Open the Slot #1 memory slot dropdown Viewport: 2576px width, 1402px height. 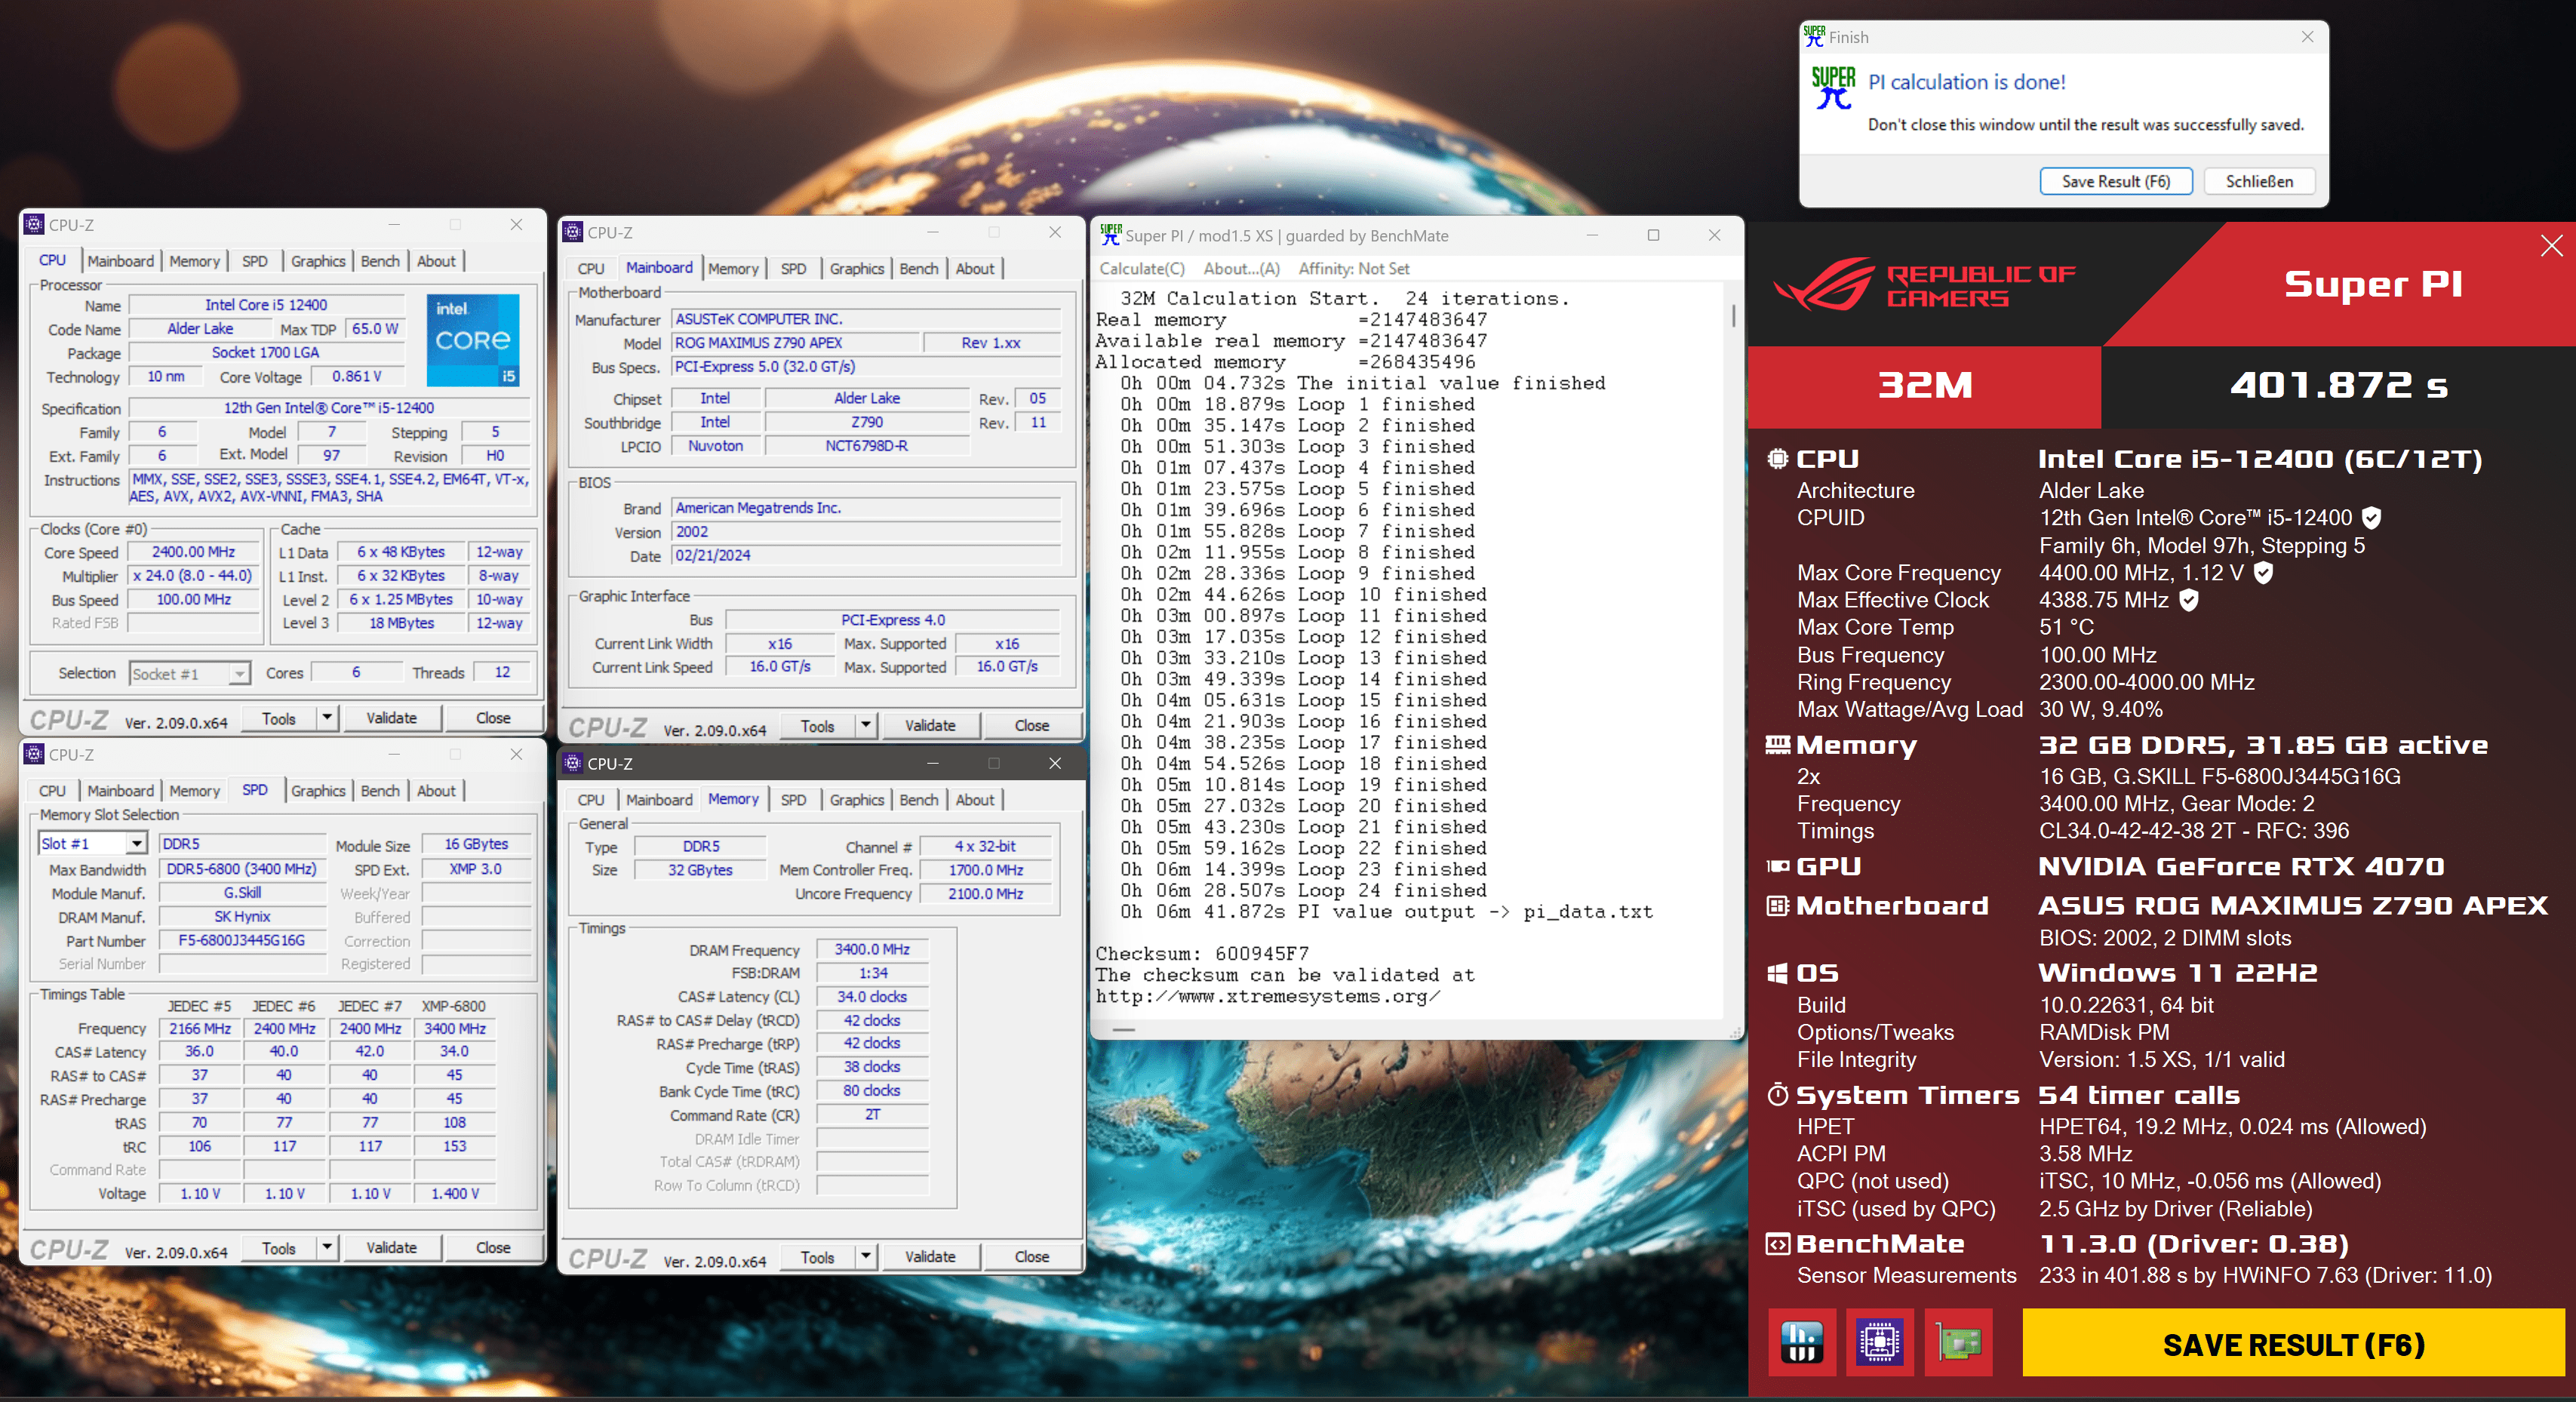click(x=136, y=844)
